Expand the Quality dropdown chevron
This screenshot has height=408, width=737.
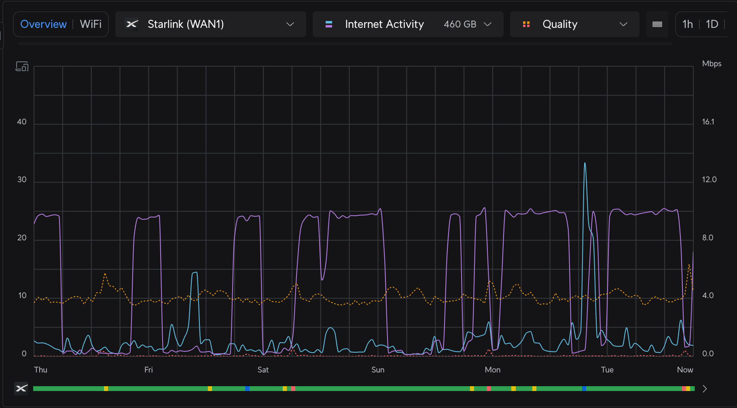pyautogui.click(x=623, y=24)
